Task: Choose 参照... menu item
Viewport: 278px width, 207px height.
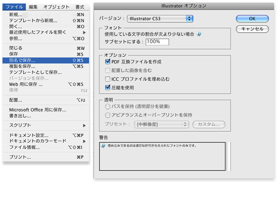Action: 46,39
